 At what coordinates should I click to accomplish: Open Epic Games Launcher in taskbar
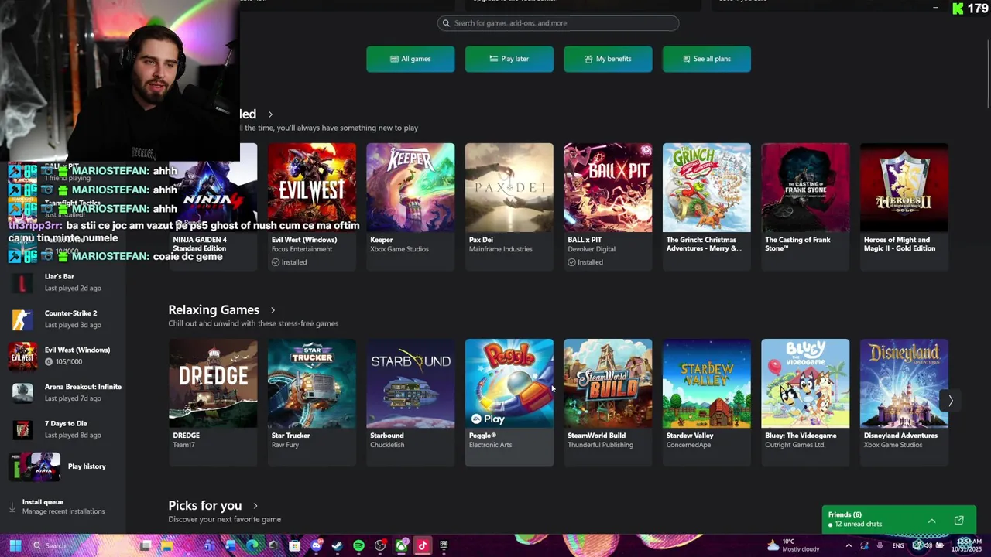(x=444, y=545)
